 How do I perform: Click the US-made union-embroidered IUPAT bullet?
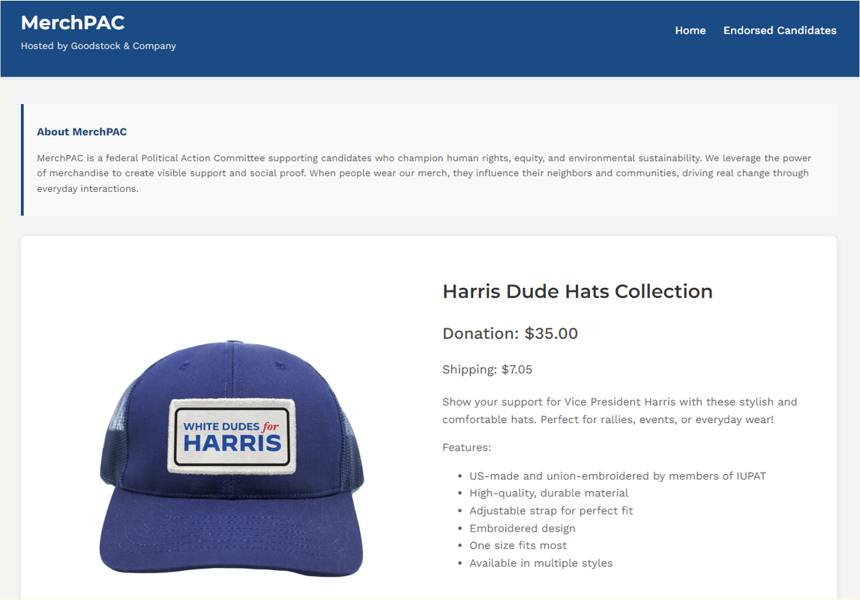pos(618,476)
